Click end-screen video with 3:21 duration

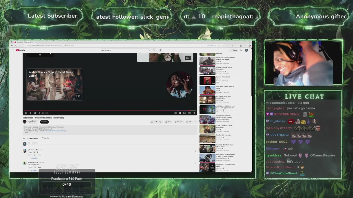pos(165,57)
